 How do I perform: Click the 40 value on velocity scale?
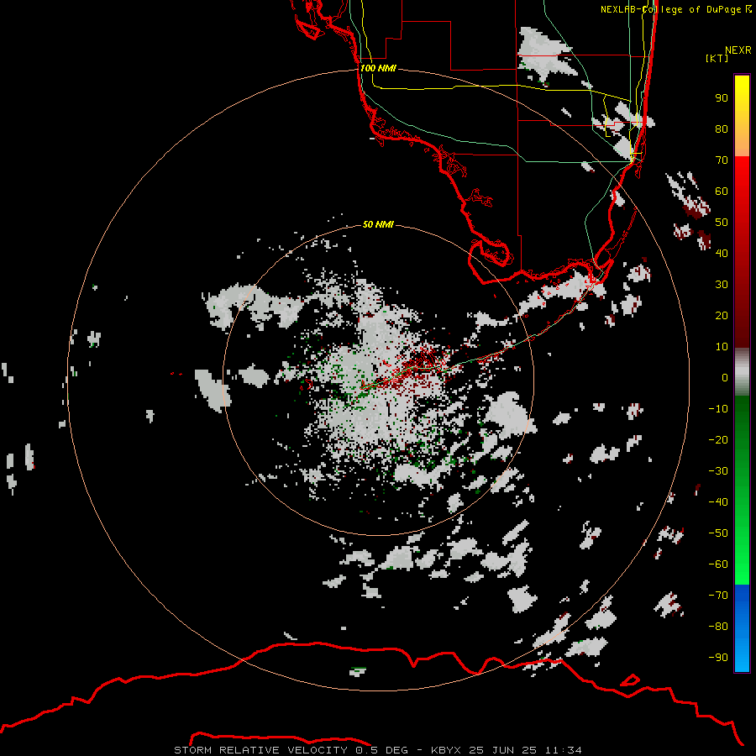click(722, 253)
